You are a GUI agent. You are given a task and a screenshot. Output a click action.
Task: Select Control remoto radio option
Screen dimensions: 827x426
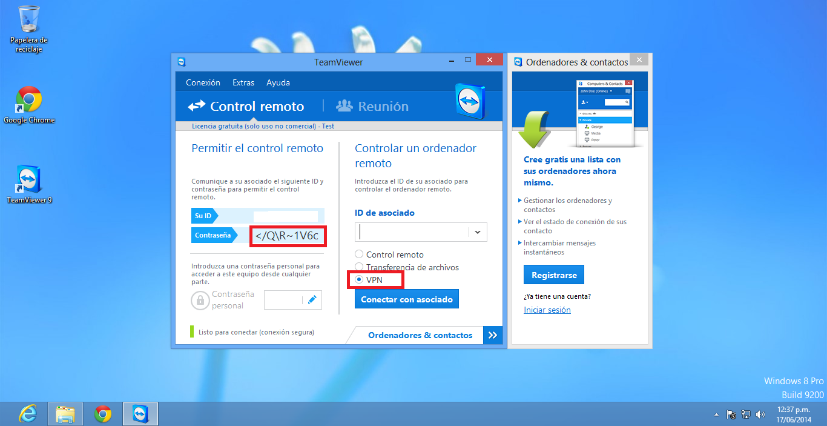[x=359, y=255]
